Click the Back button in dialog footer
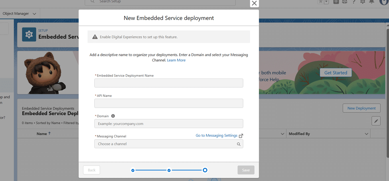 coord(91,170)
